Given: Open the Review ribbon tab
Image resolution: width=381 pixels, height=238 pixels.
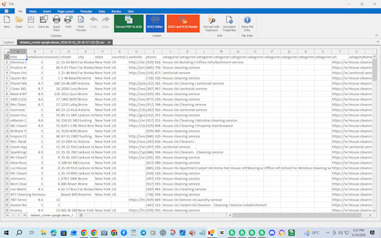Looking at the screenshot, I should tap(116, 11).
